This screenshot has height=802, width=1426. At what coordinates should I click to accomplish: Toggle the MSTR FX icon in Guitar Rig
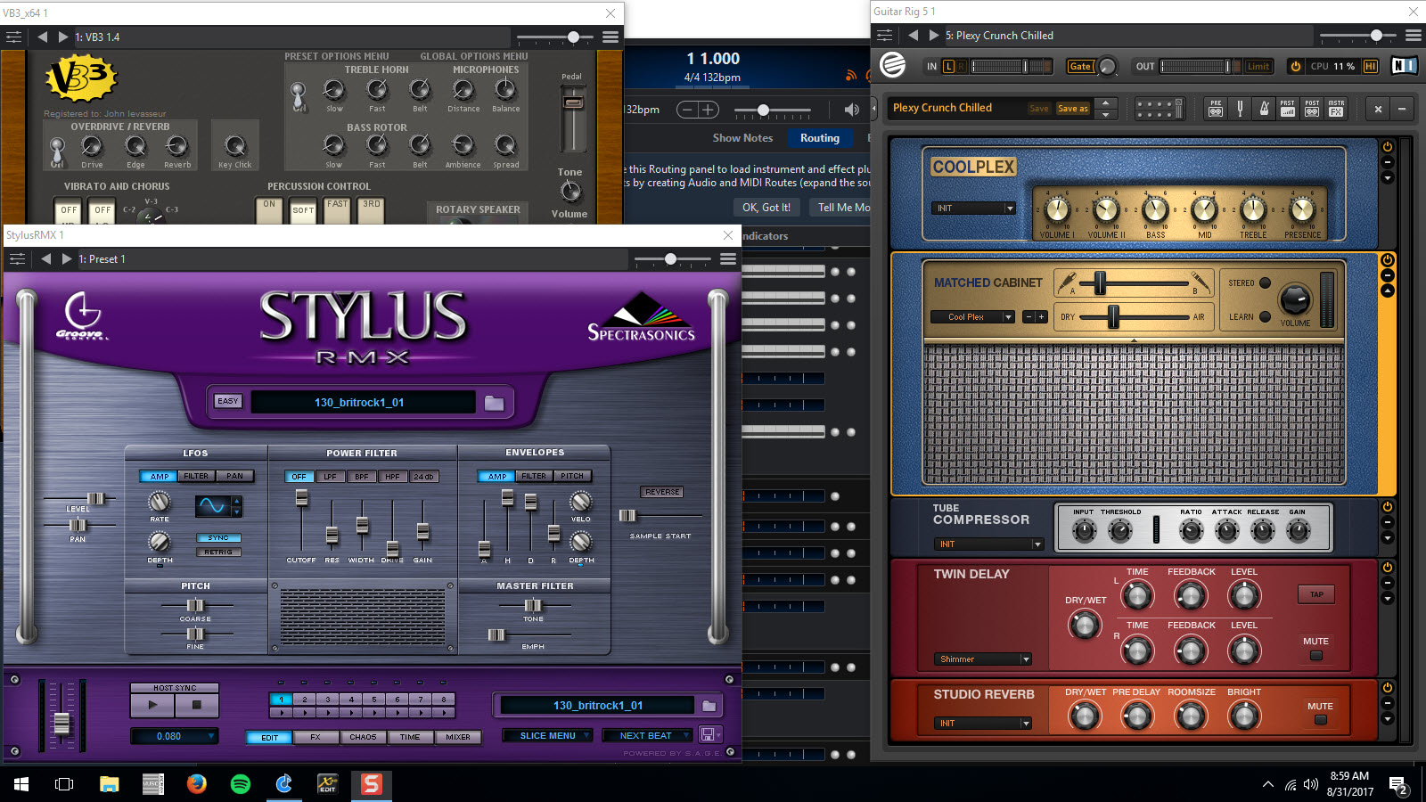tap(1336, 109)
